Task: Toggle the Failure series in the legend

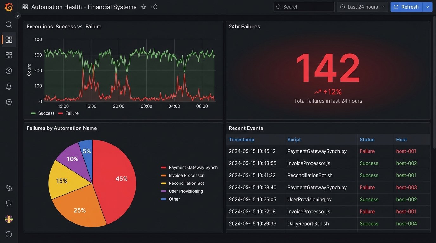Action: click(72, 113)
